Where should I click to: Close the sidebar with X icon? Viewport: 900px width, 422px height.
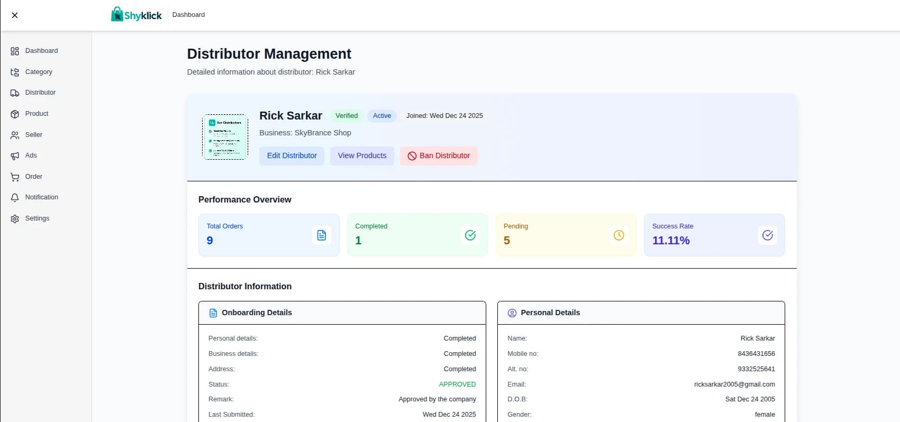point(15,15)
